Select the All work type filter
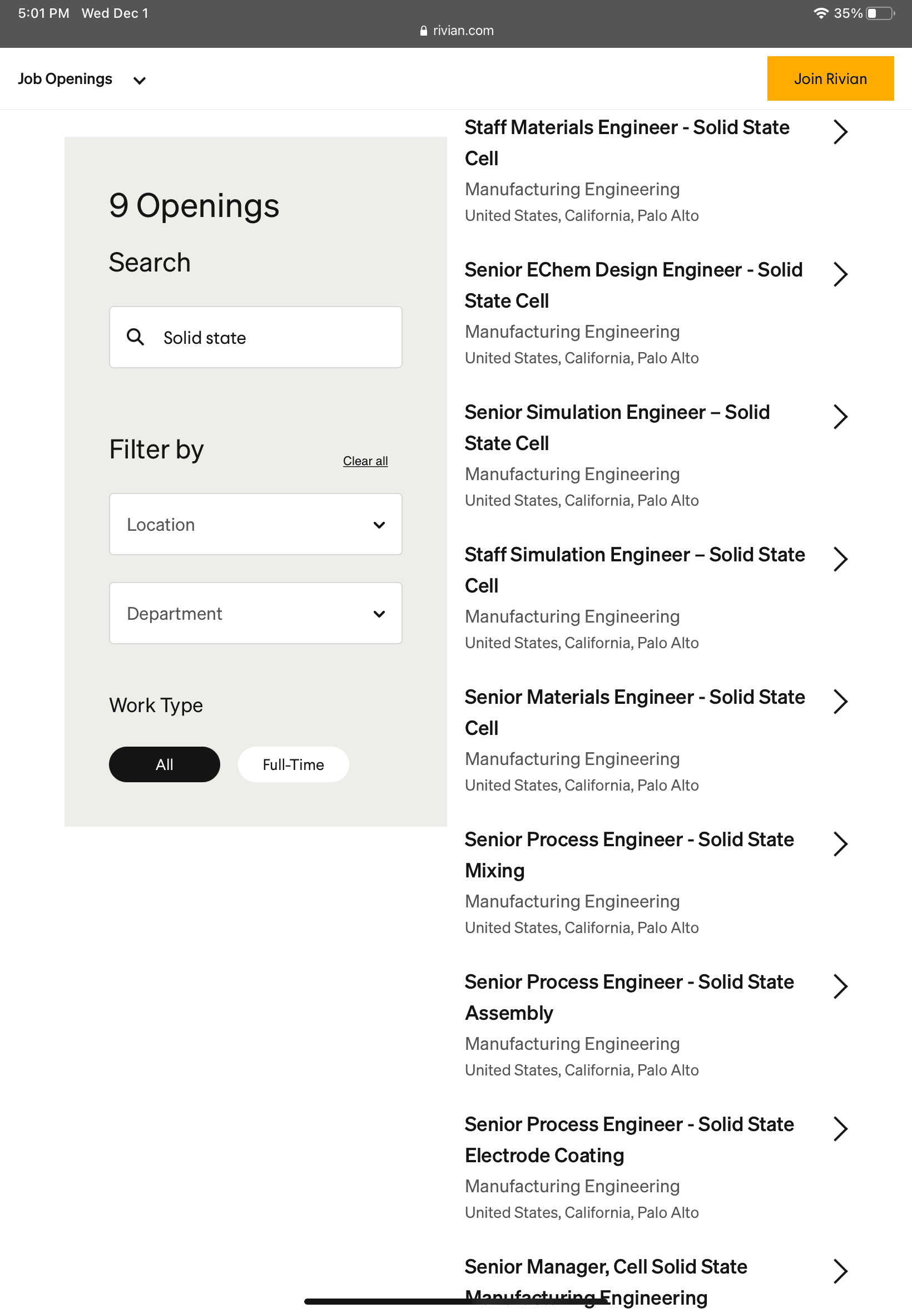 (x=165, y=764)
